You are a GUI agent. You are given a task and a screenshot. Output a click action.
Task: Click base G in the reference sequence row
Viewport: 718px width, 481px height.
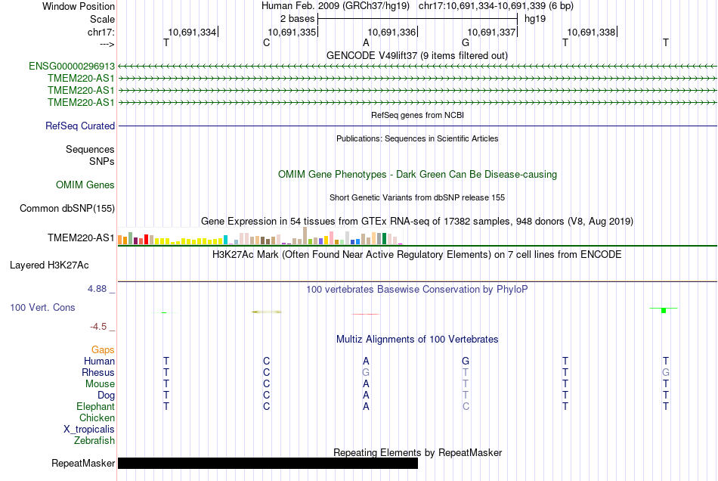pyautogui.click(x=466, y=42)
